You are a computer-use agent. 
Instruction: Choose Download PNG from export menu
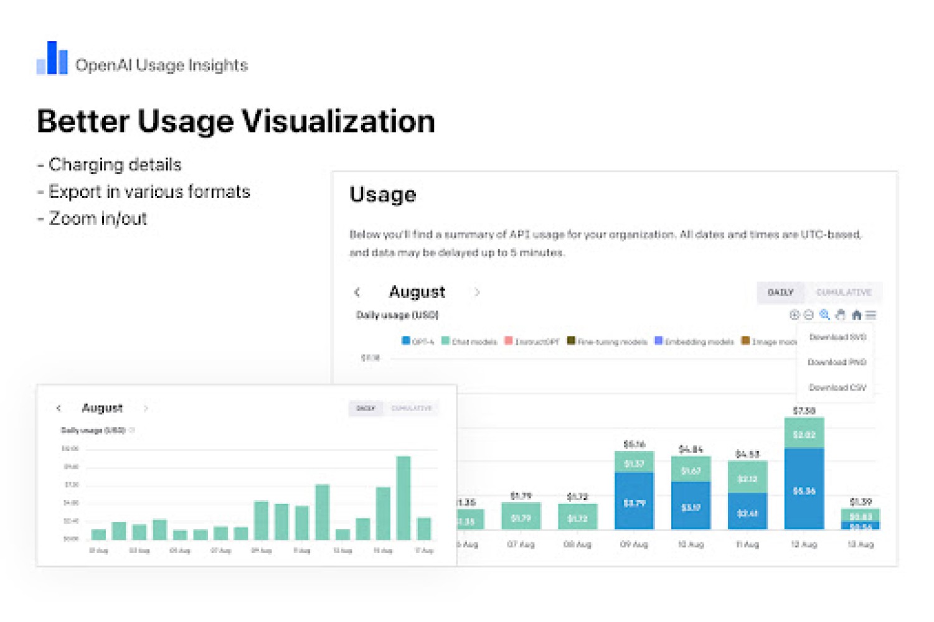point(837,362)
